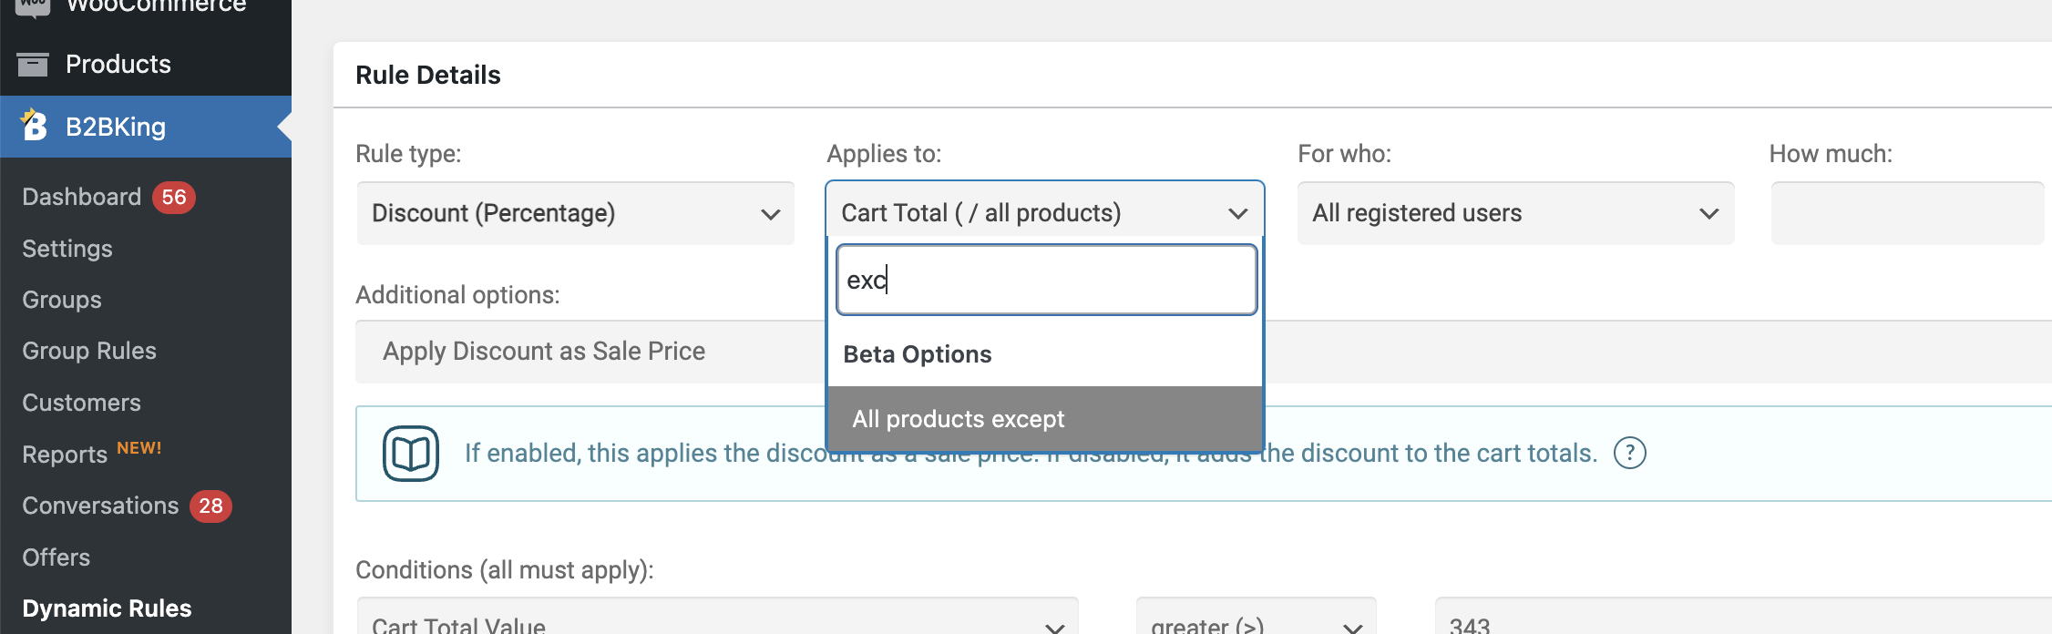This screenshot has width=2052, height=634.
Task: Click the How much input field
Action: tap(1907, 213)
